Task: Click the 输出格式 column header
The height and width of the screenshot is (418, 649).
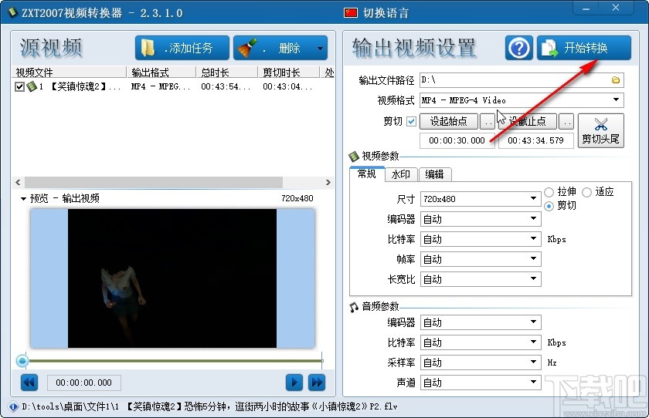Action: point(161,72)
